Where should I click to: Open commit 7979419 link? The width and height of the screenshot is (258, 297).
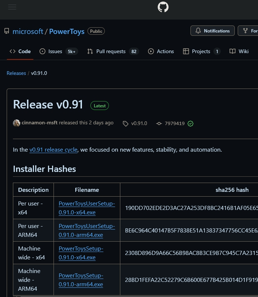(175, 124)
